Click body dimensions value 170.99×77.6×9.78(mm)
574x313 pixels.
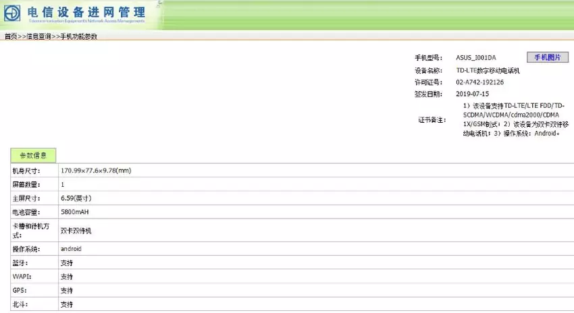pyautogui.click(x=95, y=171)
